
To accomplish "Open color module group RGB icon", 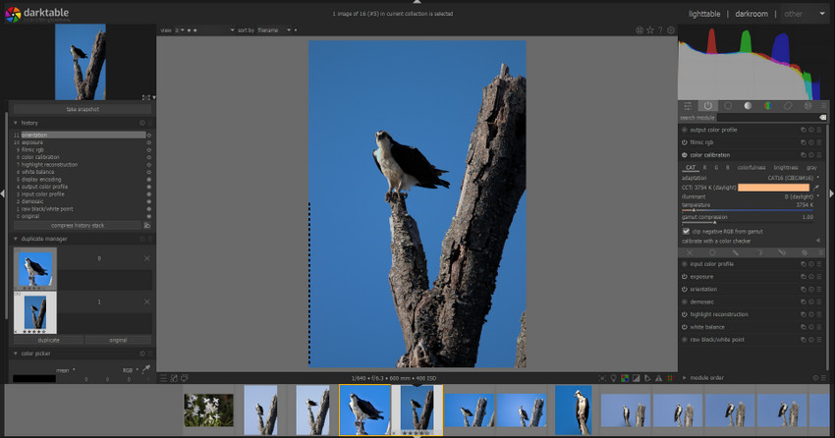I will [768, 106].
